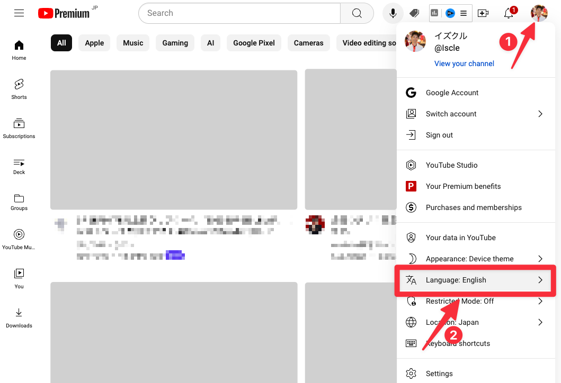Click the Google G icon
This screenshot has height=383, width=561.
(x=411, y=93)
